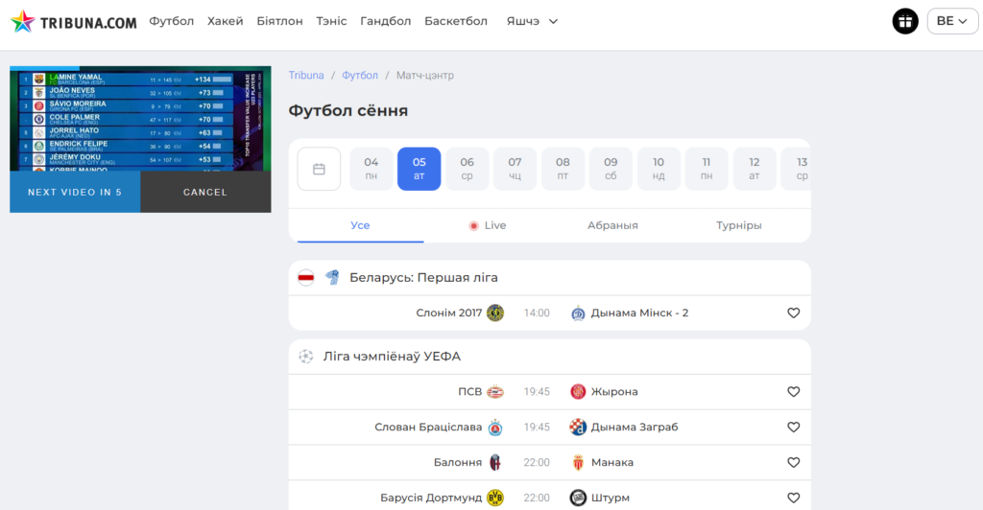Open the Tribuna breadcrumb link
This screenshot has width=983, height=510.
click(306, 75)
